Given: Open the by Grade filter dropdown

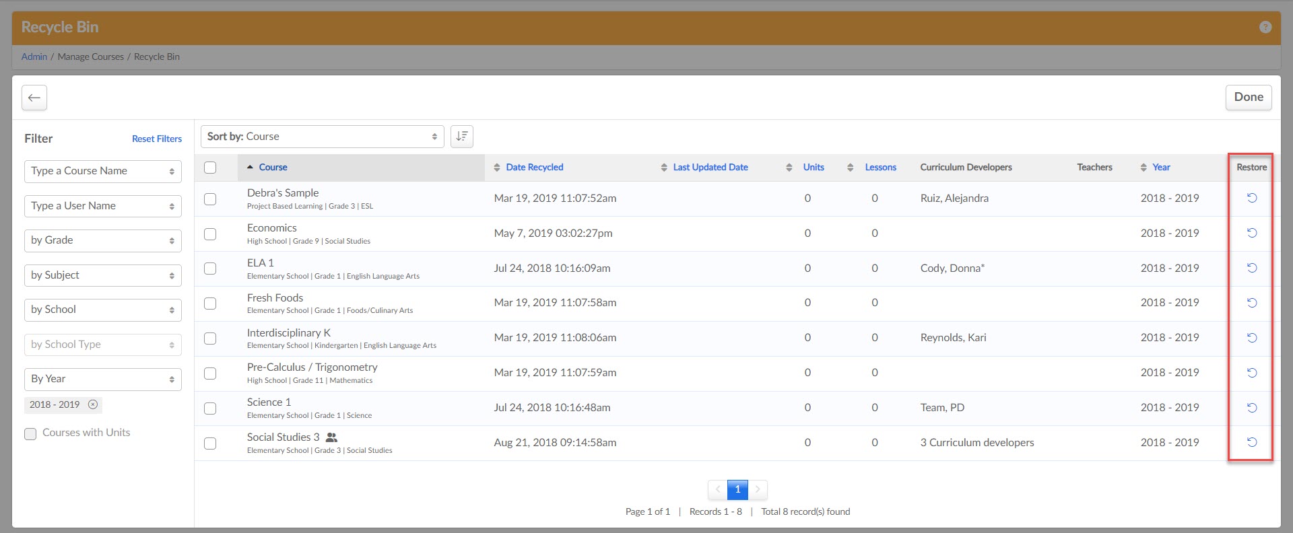Looking at the screenshot, I should point(103,240).
